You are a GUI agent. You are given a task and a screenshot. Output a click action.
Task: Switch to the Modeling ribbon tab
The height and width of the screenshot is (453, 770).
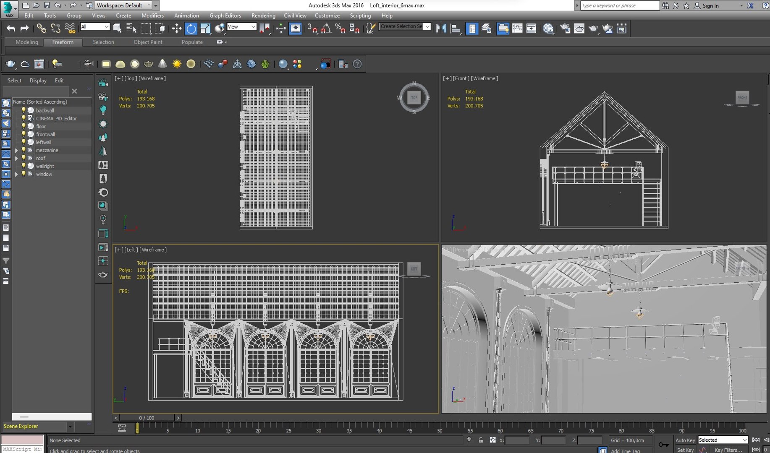click(27, 42)
